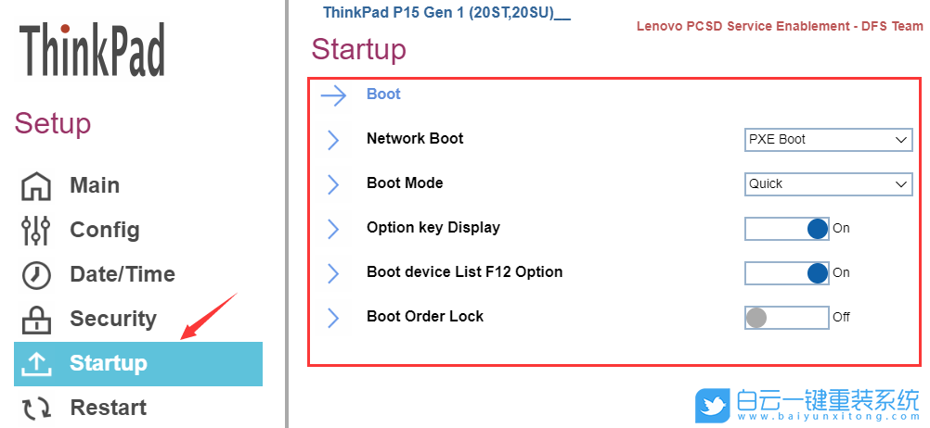Screen dimensions: 930x428
Task: Click the ThinkPad P15 Gen 1 title link
Action: [x=446, y=13]
